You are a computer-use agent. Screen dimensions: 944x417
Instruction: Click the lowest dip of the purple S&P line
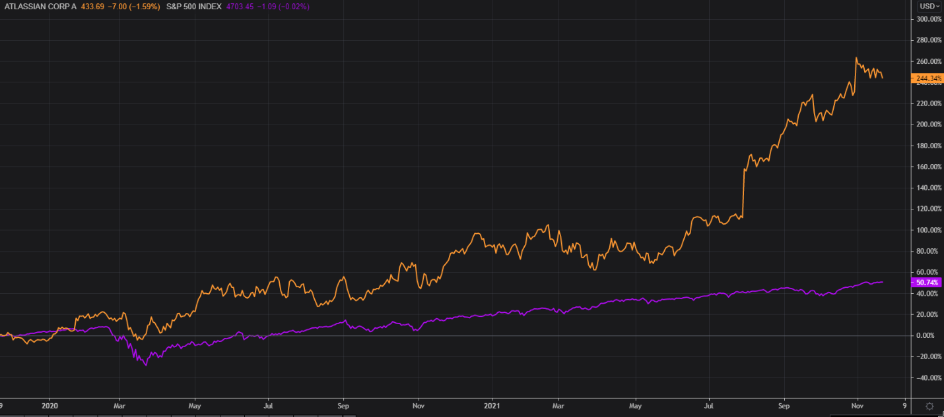coord(145,364)
